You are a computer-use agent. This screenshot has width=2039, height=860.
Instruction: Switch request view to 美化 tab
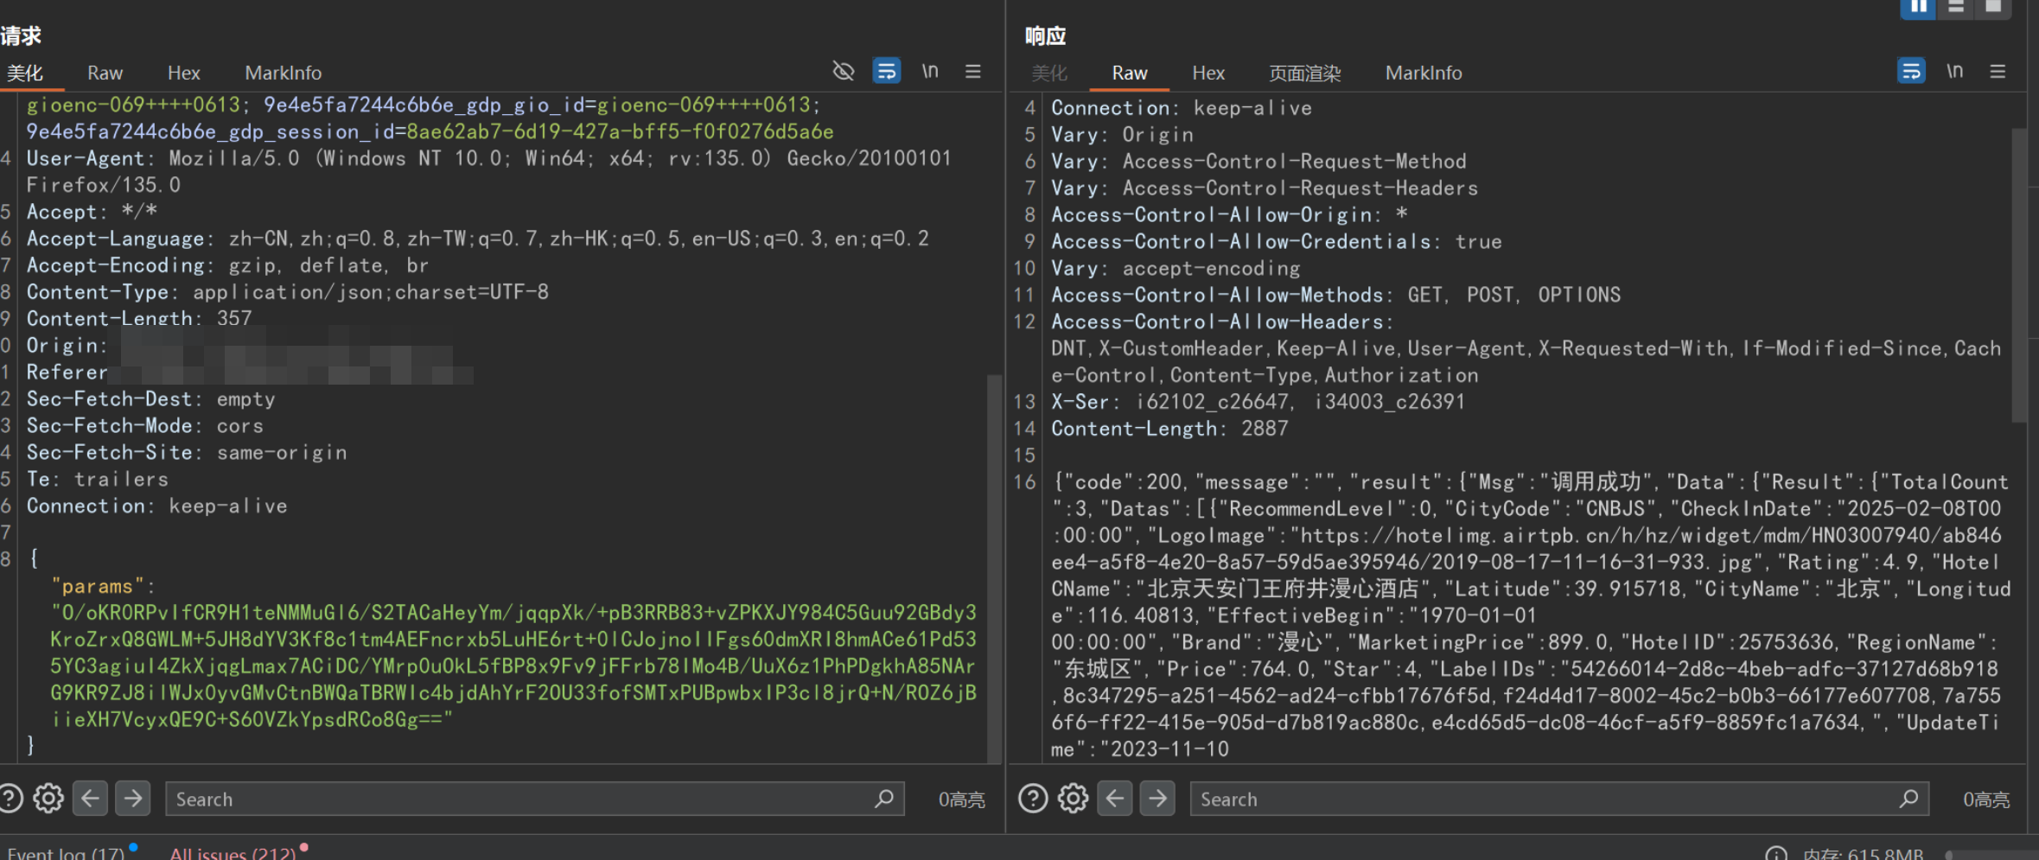[25, 73]
